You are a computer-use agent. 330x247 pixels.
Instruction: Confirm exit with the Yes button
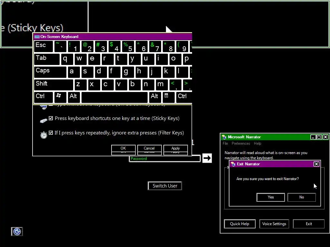point(271,197)
